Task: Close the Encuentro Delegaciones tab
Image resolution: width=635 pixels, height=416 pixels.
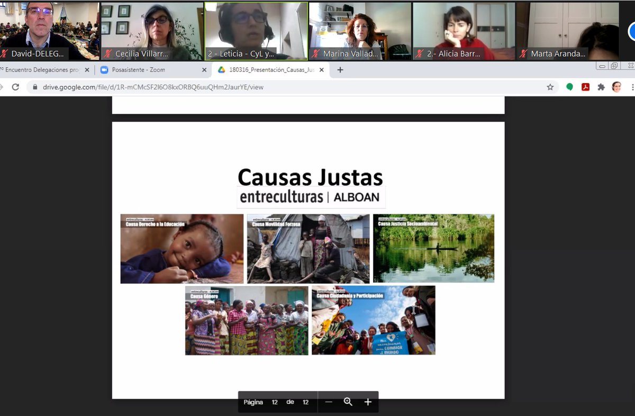Action: [87, 70]
